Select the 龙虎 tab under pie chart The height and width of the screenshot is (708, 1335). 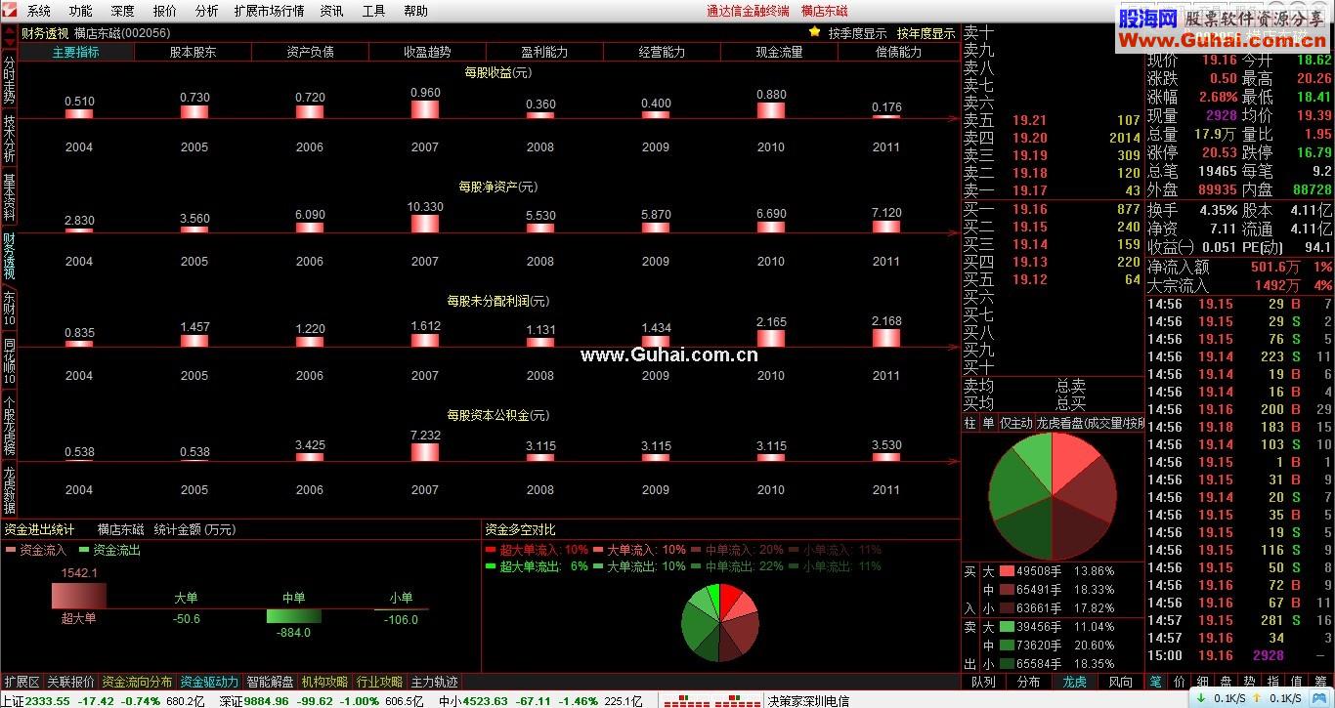click(1074, 682)
